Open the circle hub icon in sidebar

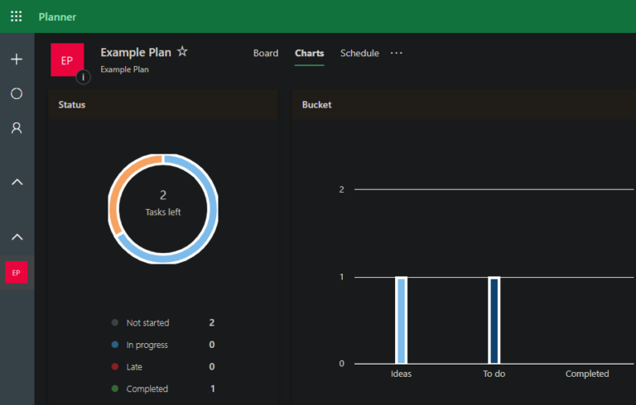pos(17,94)
